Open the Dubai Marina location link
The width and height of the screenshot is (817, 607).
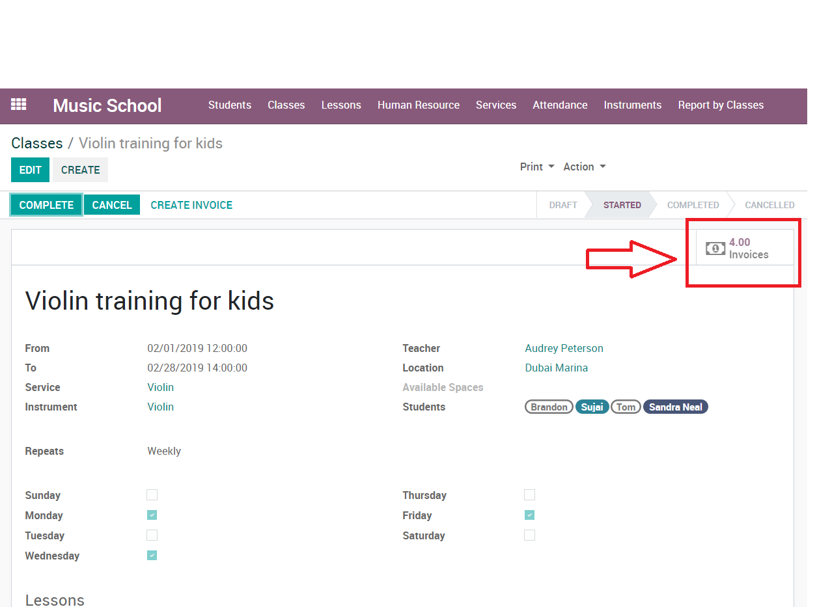tap(556, 368)
